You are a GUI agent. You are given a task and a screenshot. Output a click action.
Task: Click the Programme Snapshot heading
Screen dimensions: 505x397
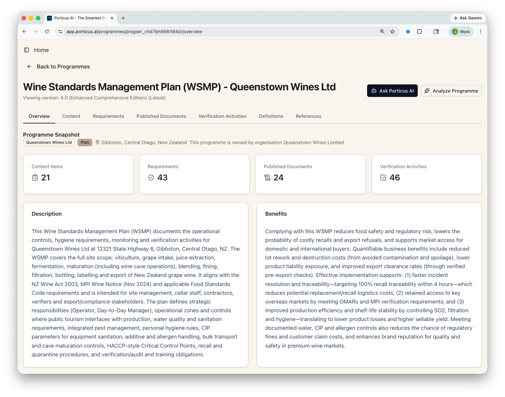pos(51,135)
